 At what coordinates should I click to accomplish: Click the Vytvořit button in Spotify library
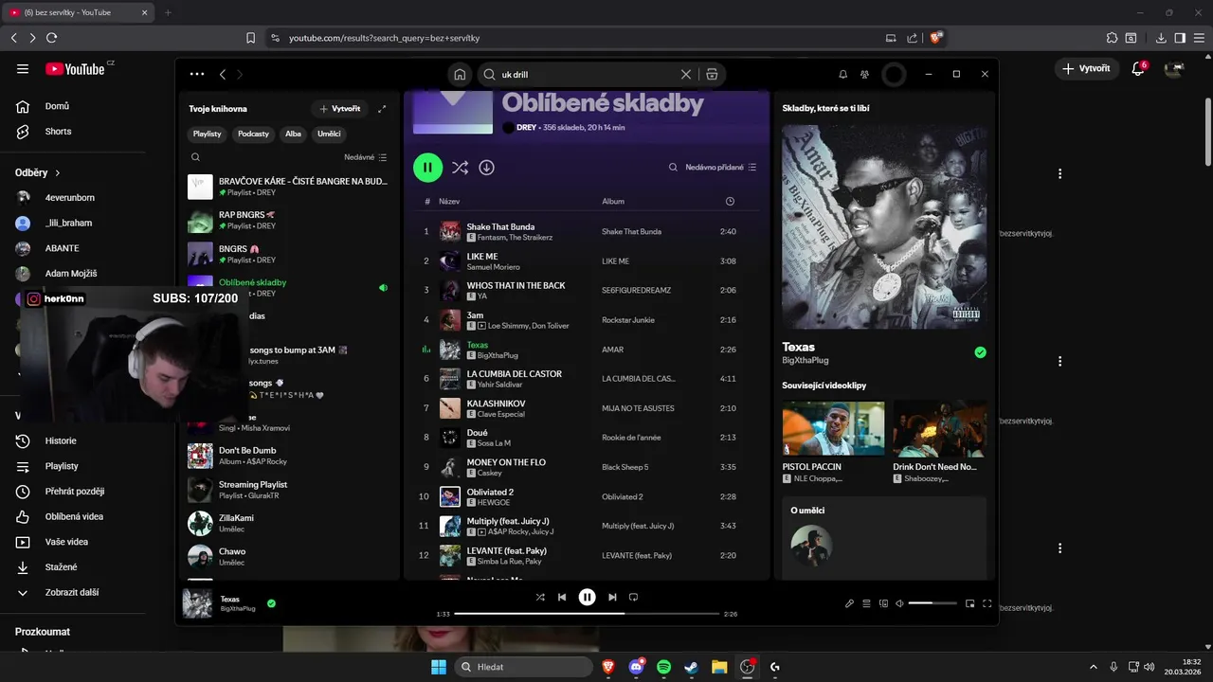[340, 109]
